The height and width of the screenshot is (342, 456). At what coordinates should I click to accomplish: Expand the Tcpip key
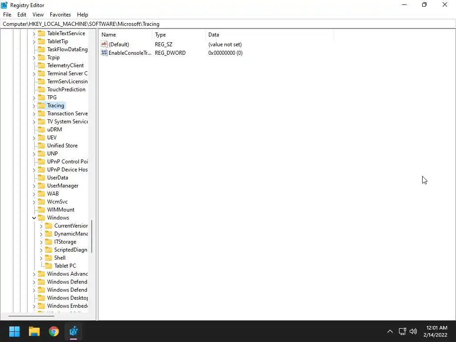[x=34, y=58]
